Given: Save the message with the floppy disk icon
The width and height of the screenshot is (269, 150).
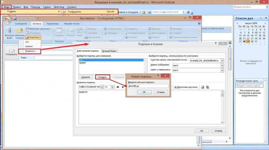Looking at the screenshot, I should [x=15, y=19].
